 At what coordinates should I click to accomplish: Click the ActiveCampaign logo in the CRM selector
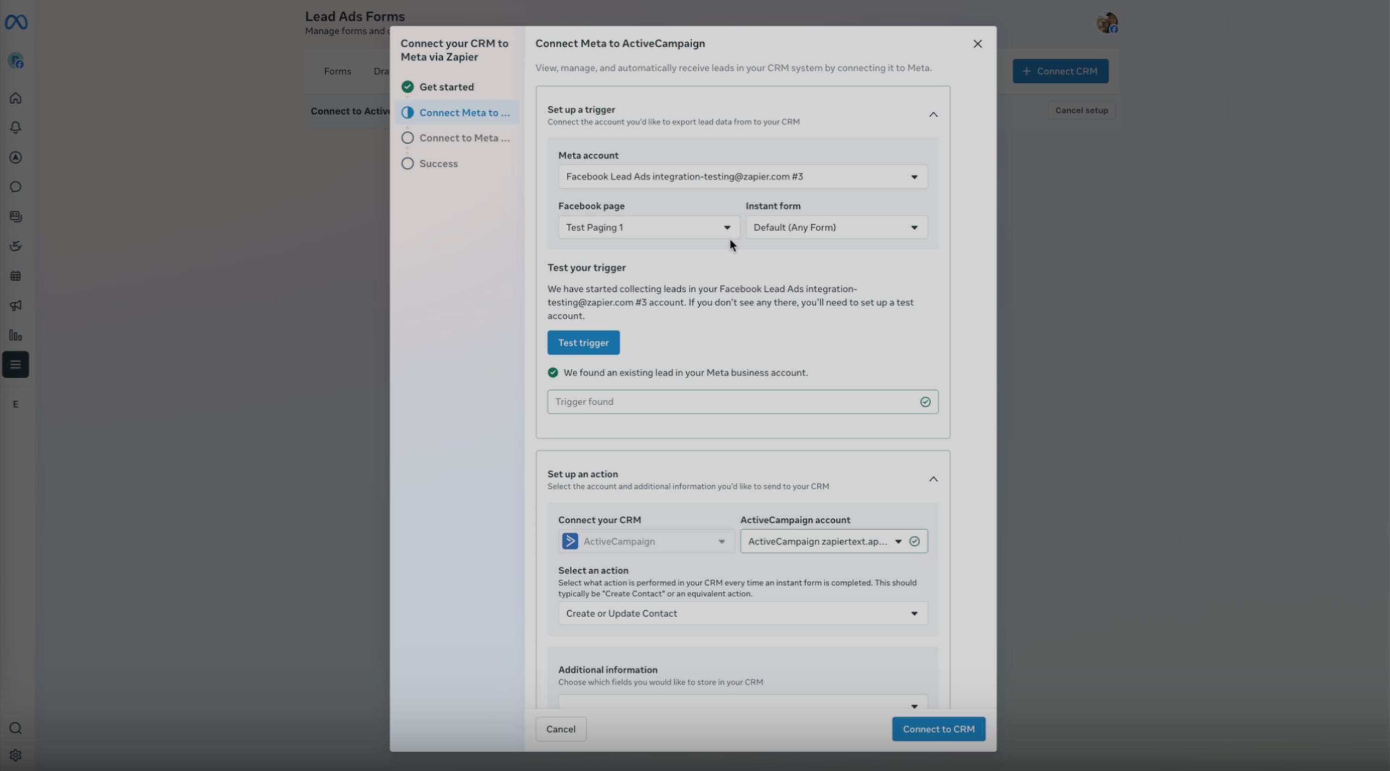tap(570, 541)
